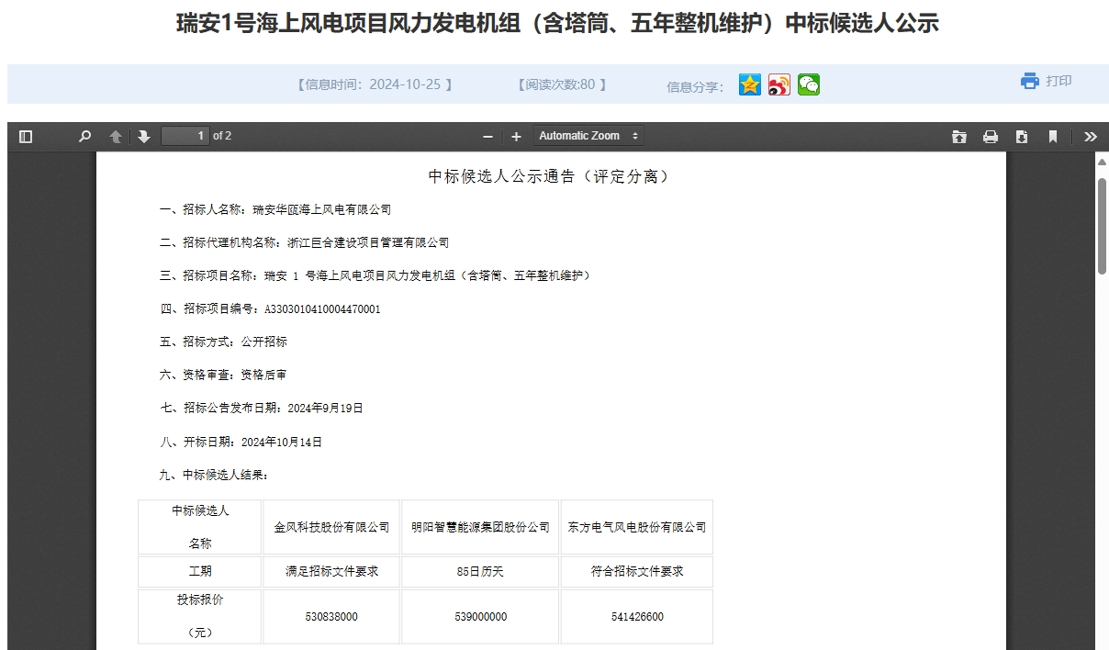1109x650 pixels.
Task: Open the PDF tools double-chevron menu
Action: [x=1090, y=137]
